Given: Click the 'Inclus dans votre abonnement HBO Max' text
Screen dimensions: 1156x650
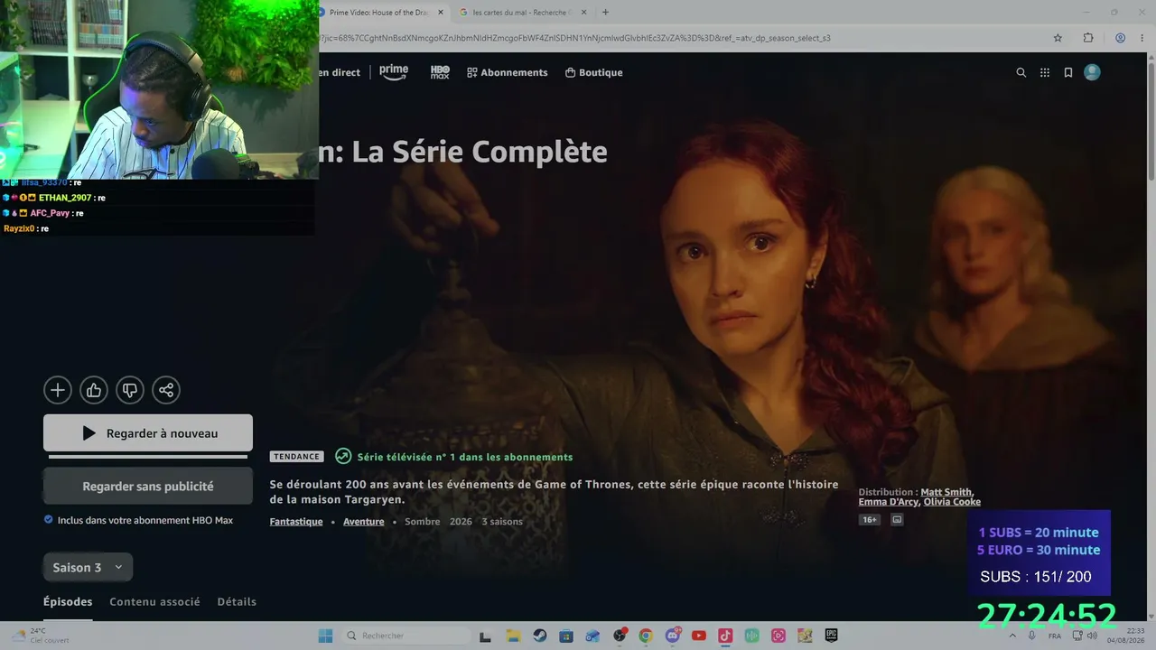Looking at the screenshot, I should point(145,520).
